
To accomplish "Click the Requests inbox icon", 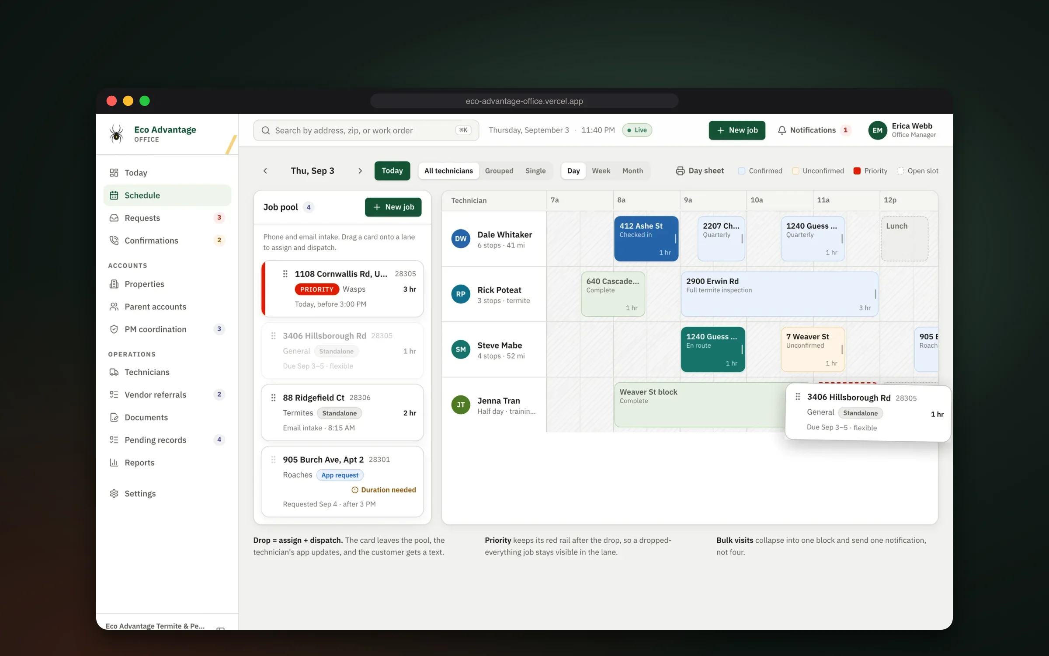I will pyautogui.click(x=114, y=218).
